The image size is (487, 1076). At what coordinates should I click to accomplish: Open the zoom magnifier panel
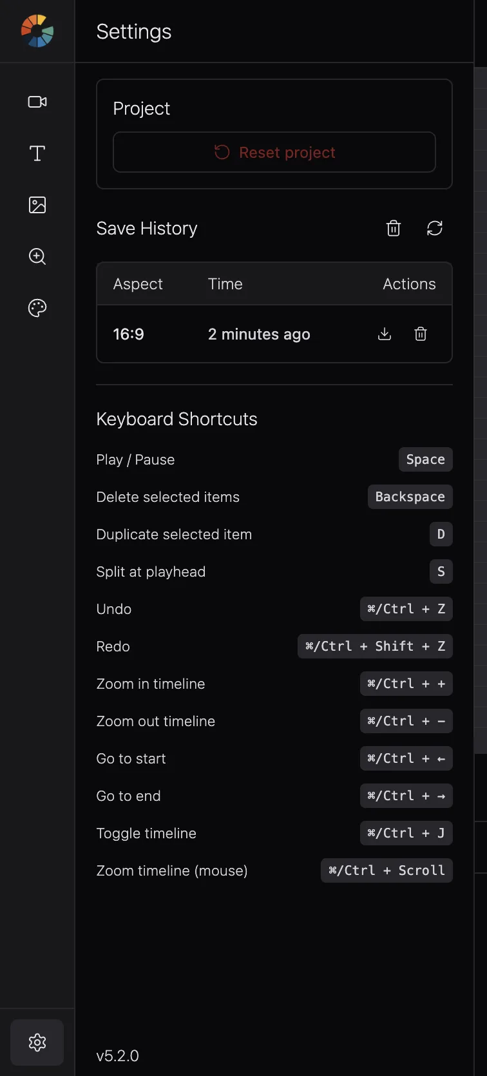[x=37, y=256]
